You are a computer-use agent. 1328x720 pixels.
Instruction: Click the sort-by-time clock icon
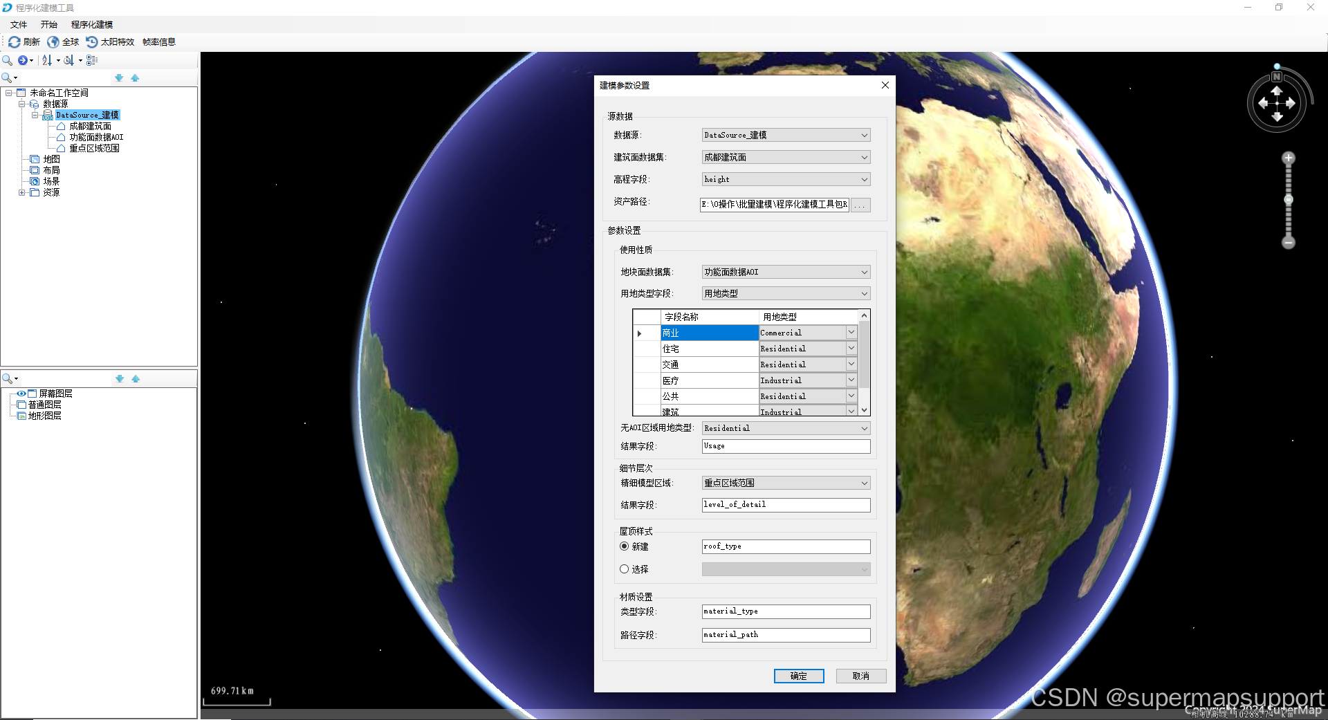click(68, 60)
